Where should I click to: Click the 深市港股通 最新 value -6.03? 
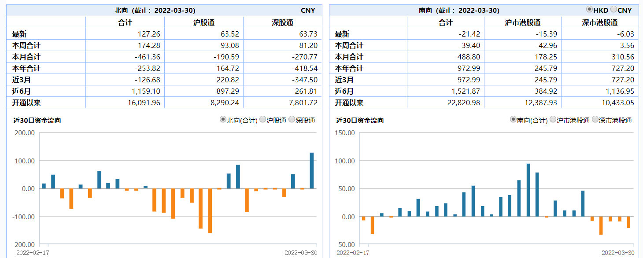[625, 34]
